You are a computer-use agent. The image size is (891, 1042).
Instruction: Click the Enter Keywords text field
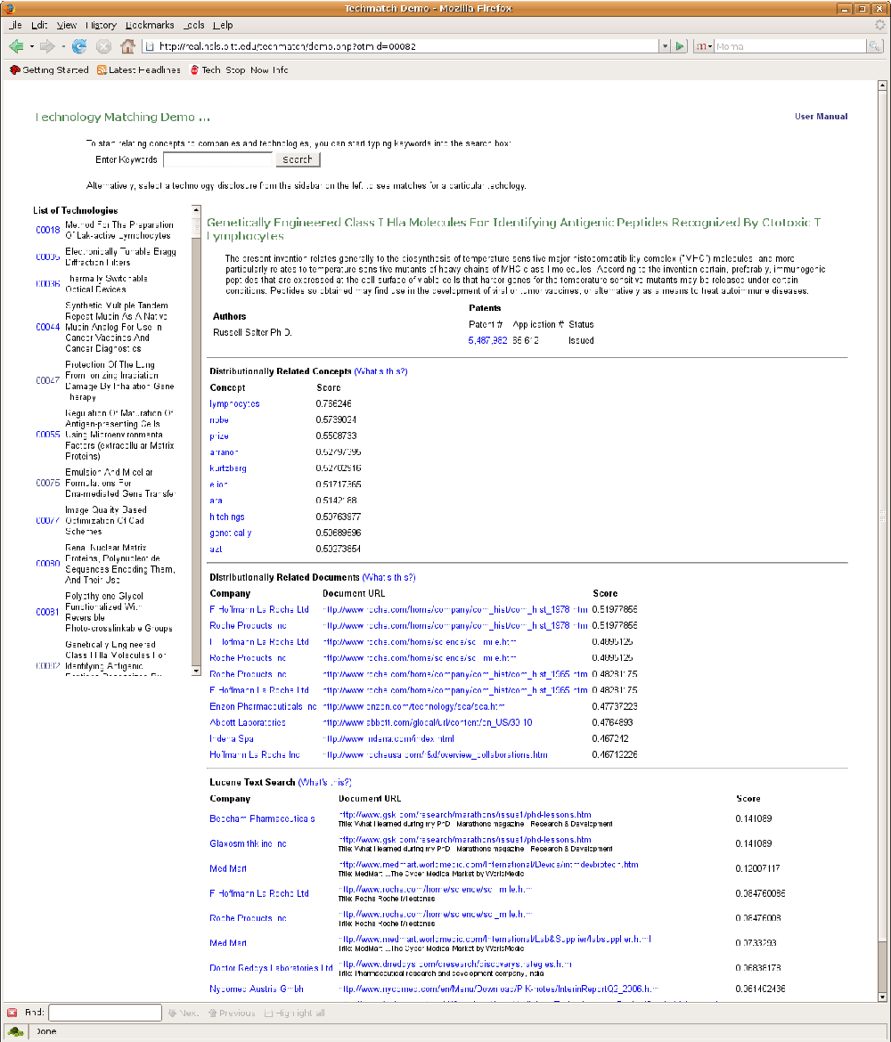coord(218,159)
